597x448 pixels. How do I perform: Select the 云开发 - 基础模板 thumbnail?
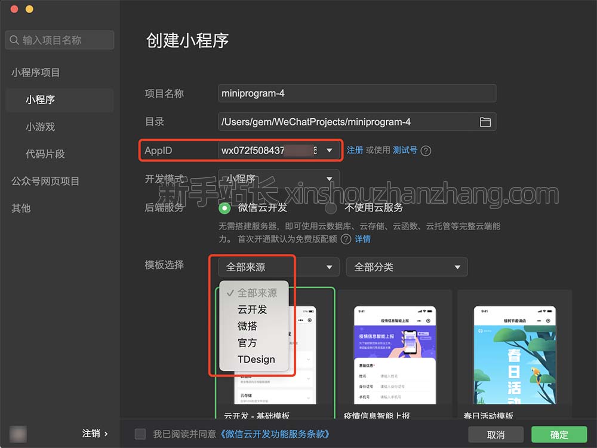pyautogui.click(x=275, y=354)
